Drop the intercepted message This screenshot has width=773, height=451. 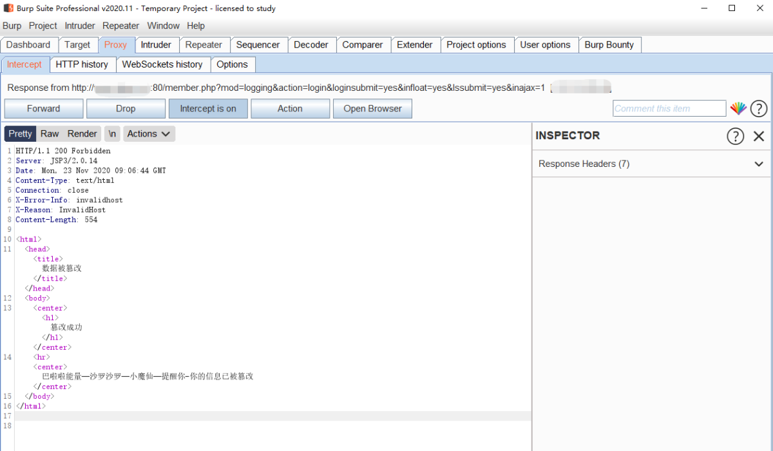tap(126, 108)
